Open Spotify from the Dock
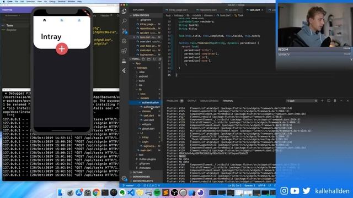This screenshot has height=198, width=353. (157, 193)
